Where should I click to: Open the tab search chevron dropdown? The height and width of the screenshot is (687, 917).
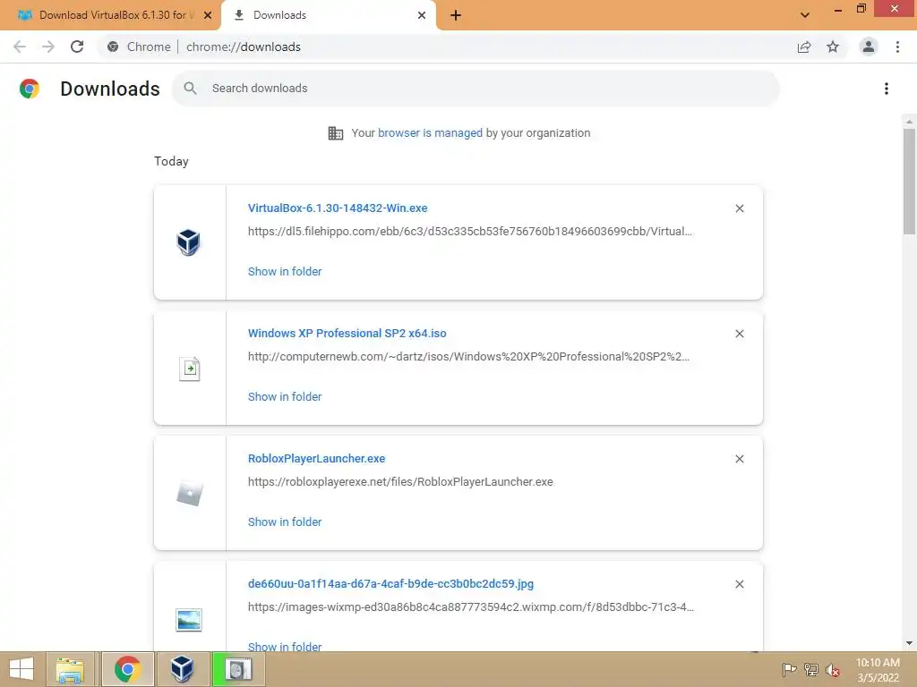(x=805, y=15)
